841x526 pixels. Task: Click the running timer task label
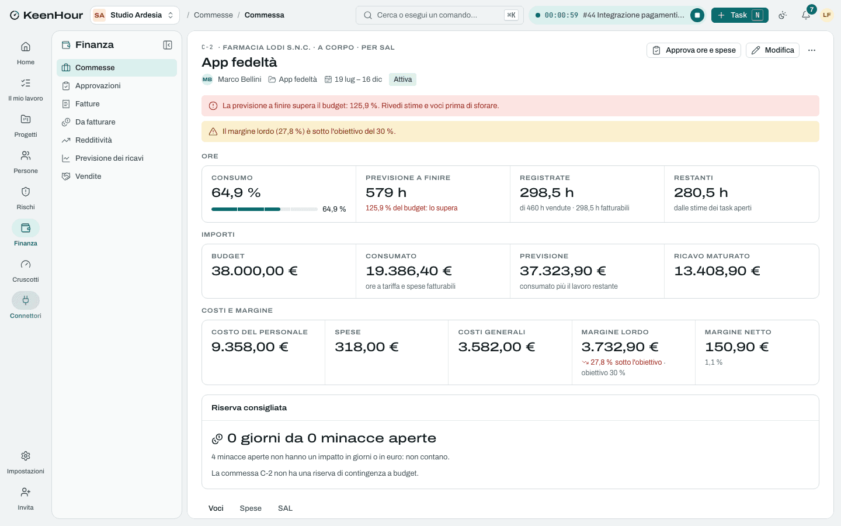[x=634, y=15]
